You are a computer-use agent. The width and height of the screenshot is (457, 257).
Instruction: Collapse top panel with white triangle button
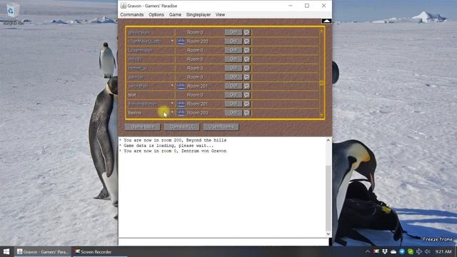click(326, 21)
